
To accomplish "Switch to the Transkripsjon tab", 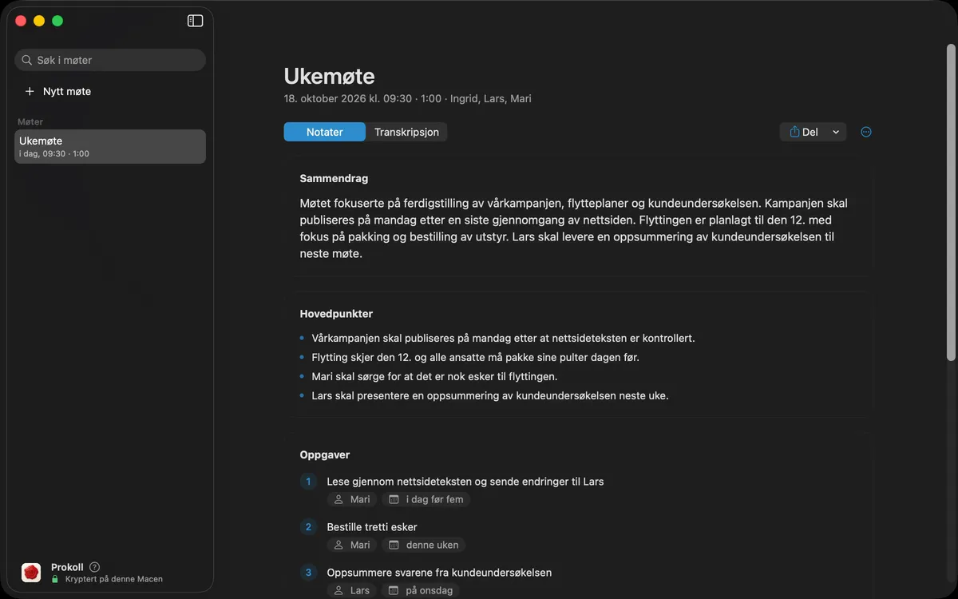I will [406, 132].
